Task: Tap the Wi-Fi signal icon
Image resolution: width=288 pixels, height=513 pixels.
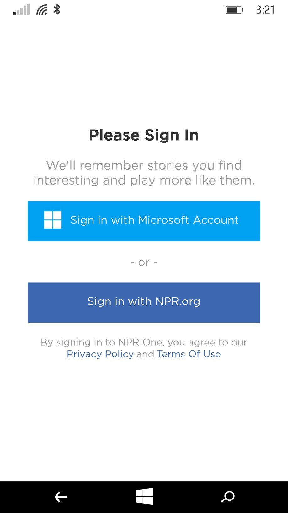Action: click(x=41, y=9)
